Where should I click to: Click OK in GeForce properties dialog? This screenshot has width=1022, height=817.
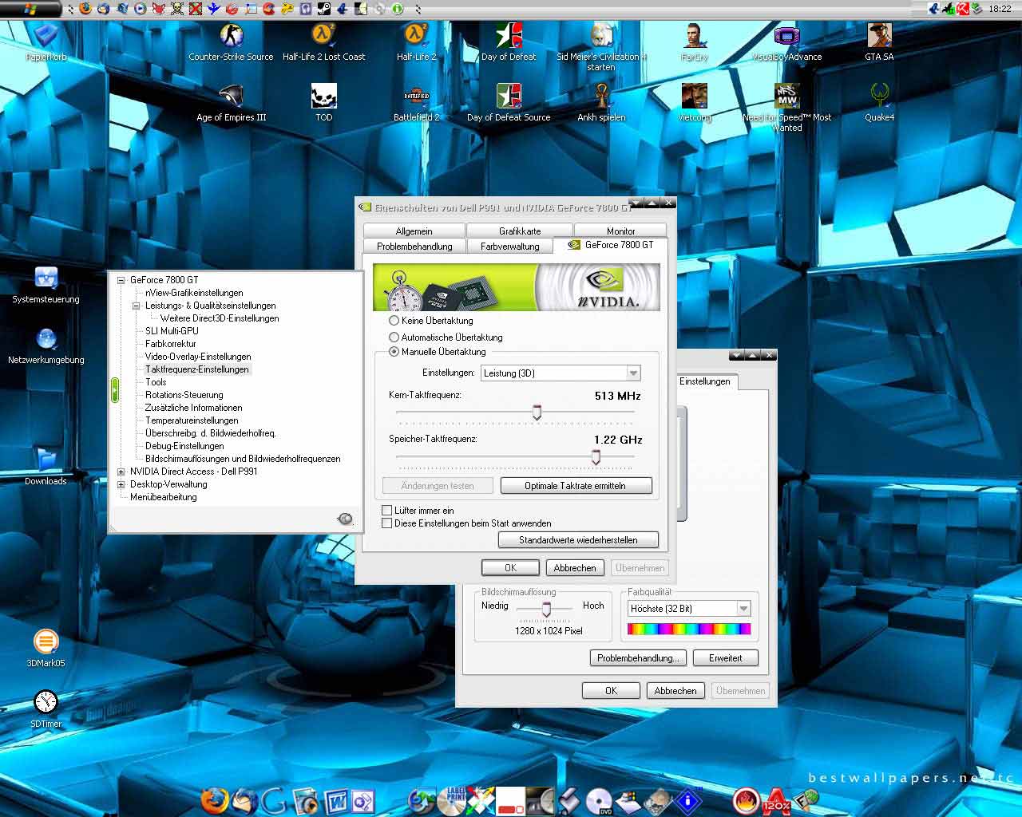(510, 568)
